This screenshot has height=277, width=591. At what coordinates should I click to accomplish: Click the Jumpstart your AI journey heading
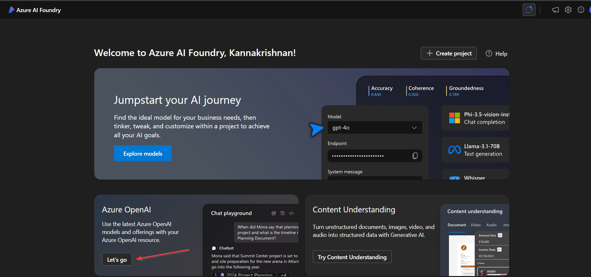[177, 100]
